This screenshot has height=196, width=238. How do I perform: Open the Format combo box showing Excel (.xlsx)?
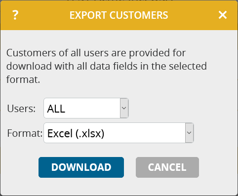(x=119, y=133)
